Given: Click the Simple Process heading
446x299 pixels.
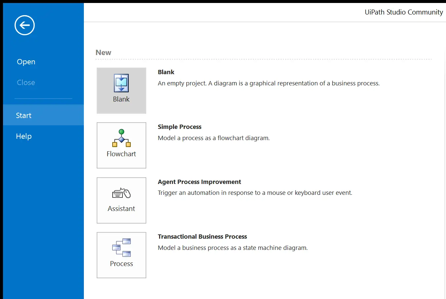Looking at the screenshot, I should [180, 127].
